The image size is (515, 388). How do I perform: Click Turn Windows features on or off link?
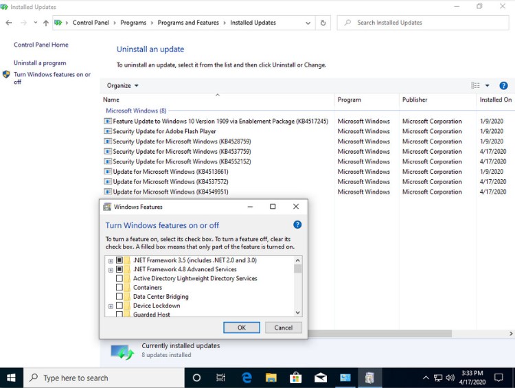[52, 78]
